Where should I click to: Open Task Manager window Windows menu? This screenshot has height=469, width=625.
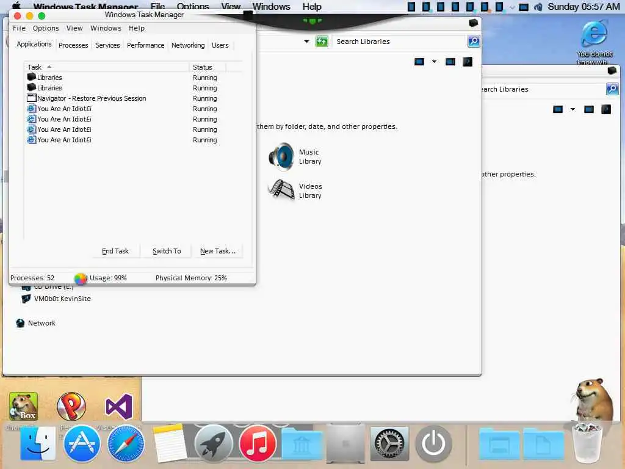[106, 28]
